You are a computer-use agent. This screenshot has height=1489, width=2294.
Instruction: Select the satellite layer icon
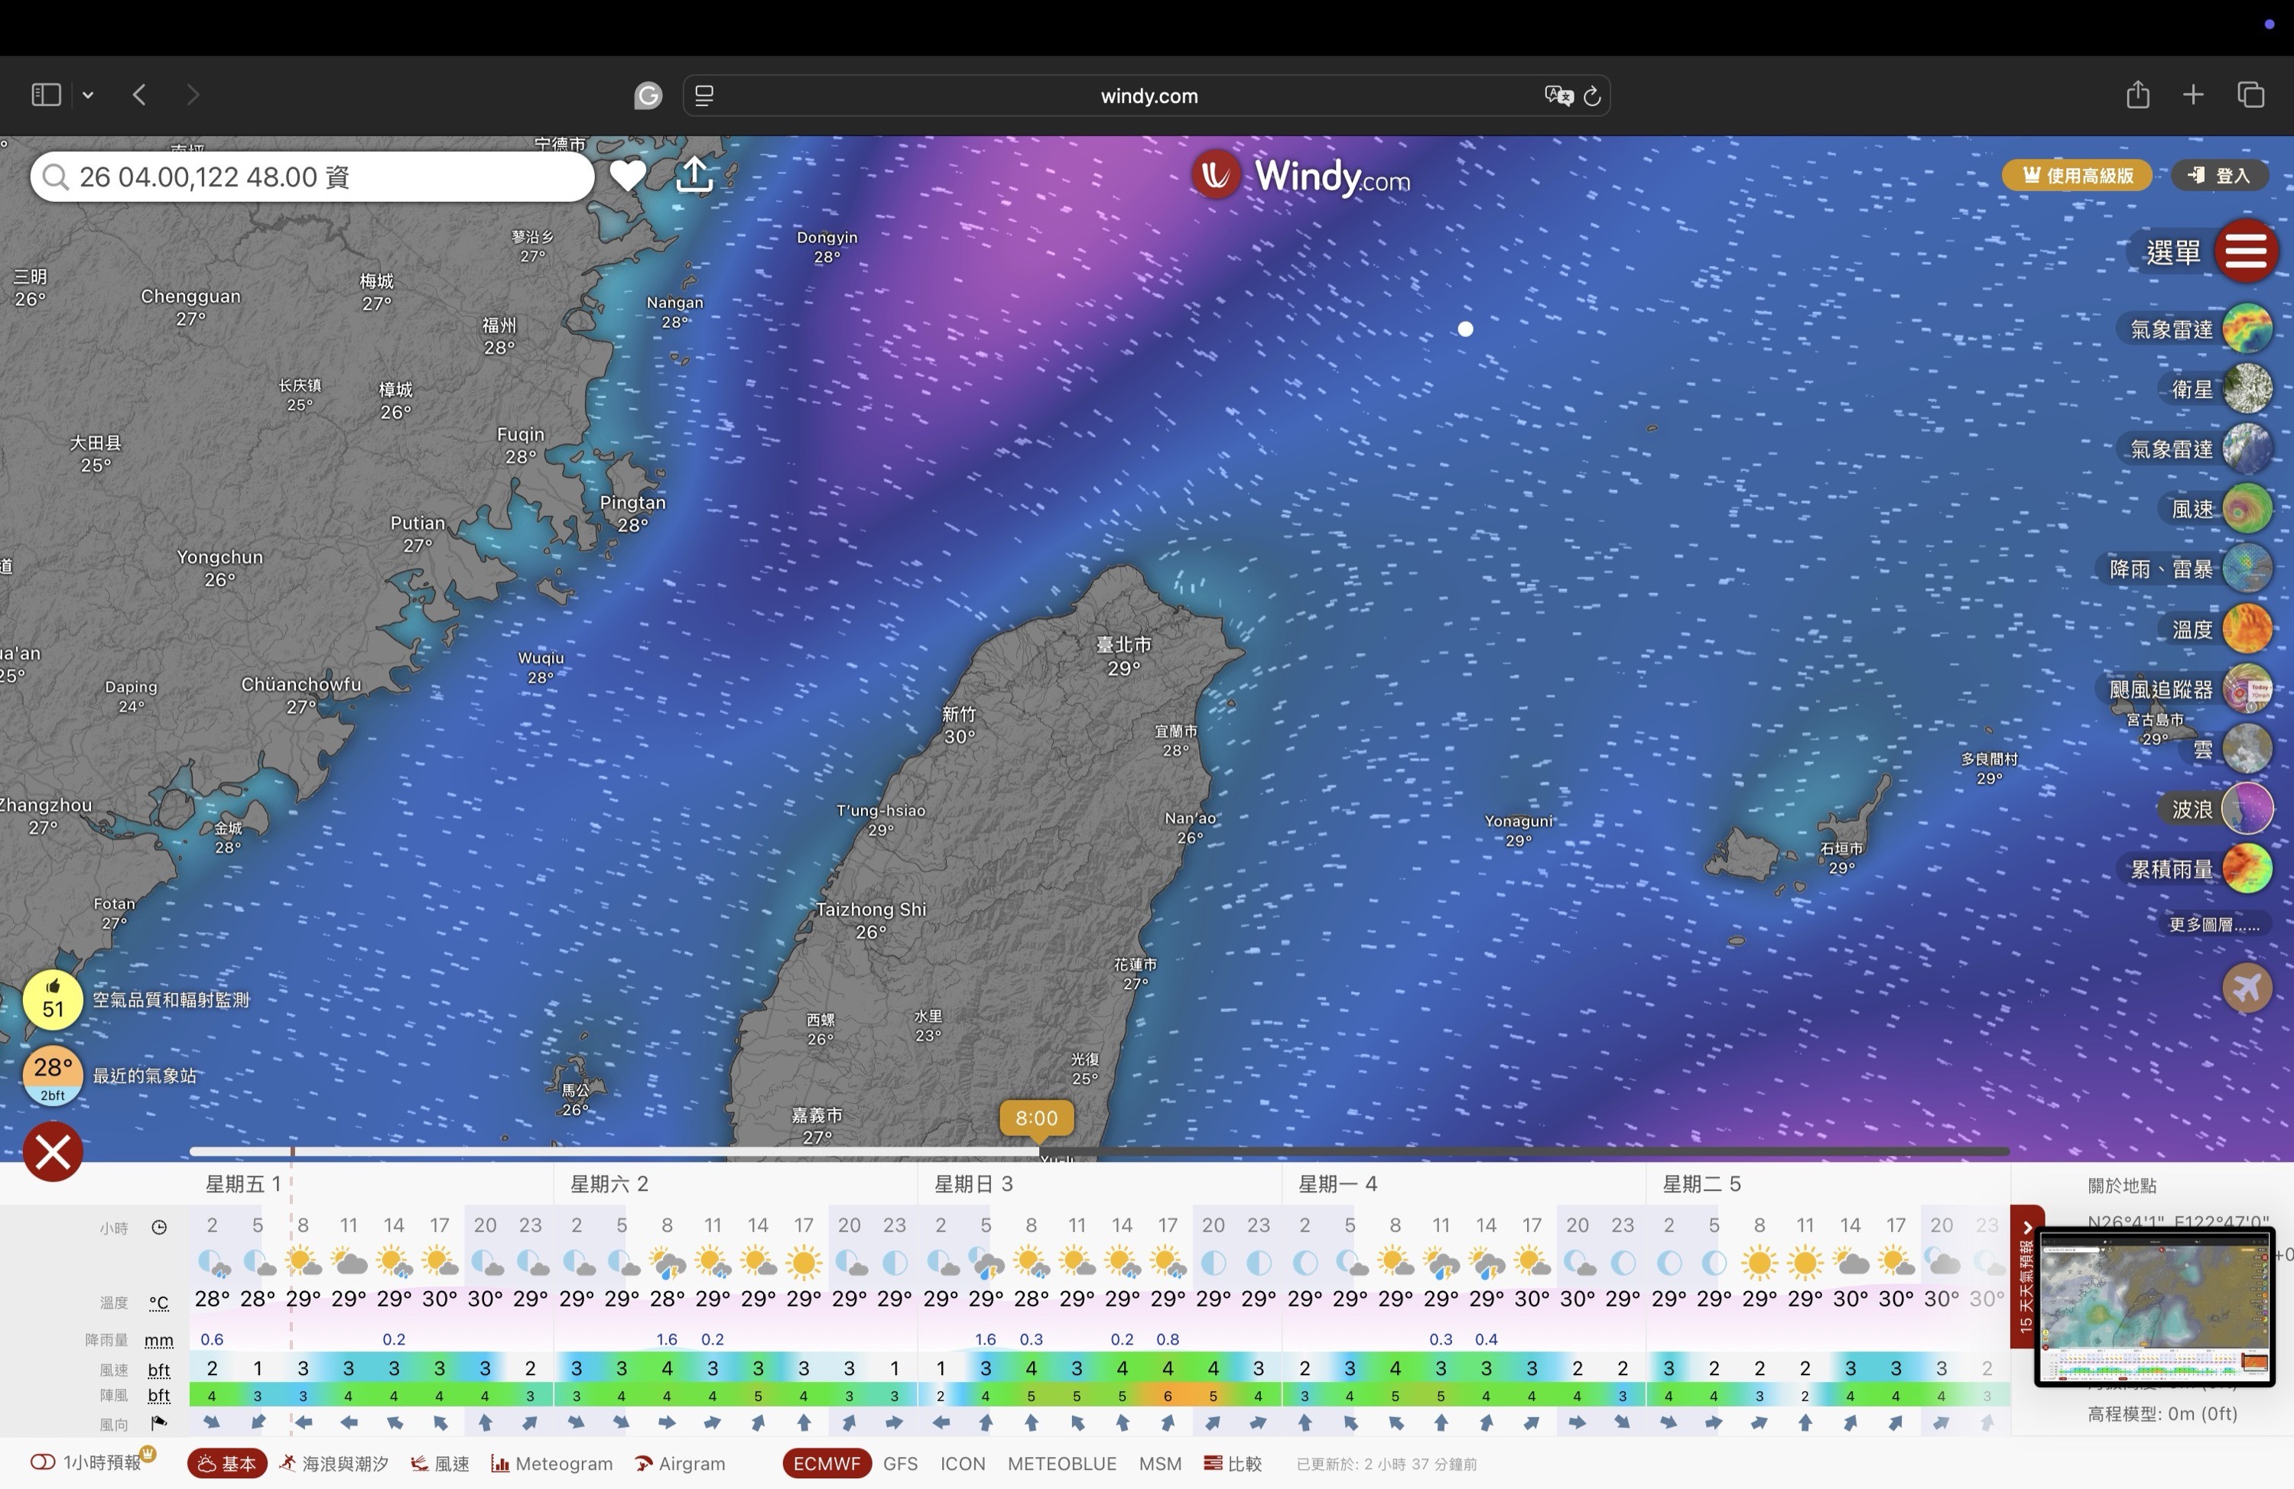[x=2247, y=389]
